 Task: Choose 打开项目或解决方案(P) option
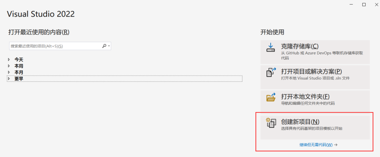315,77
